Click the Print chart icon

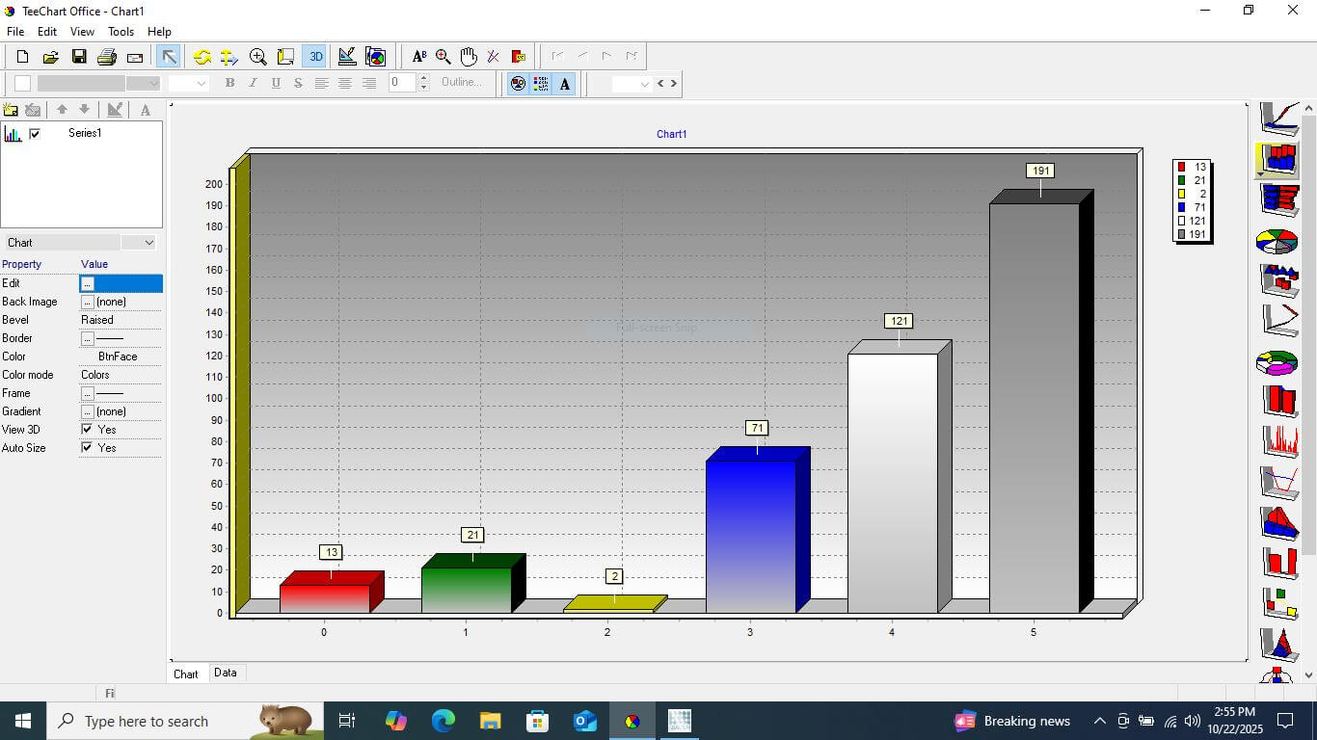[x=107, y=57]
